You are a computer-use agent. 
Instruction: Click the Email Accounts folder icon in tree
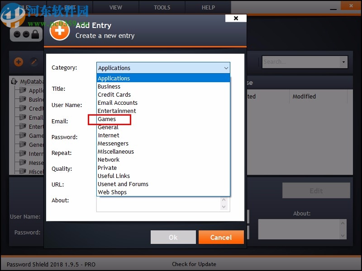(x=23, y=117)
